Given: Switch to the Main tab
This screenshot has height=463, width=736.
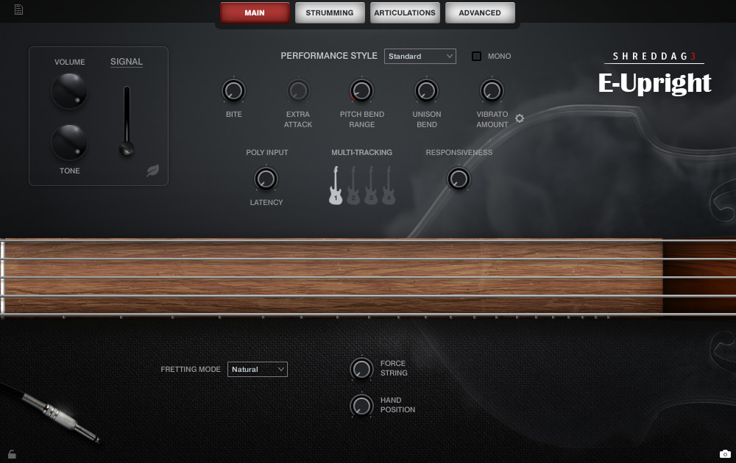Looking at the screenshot, I should click(x=255, y=12).
